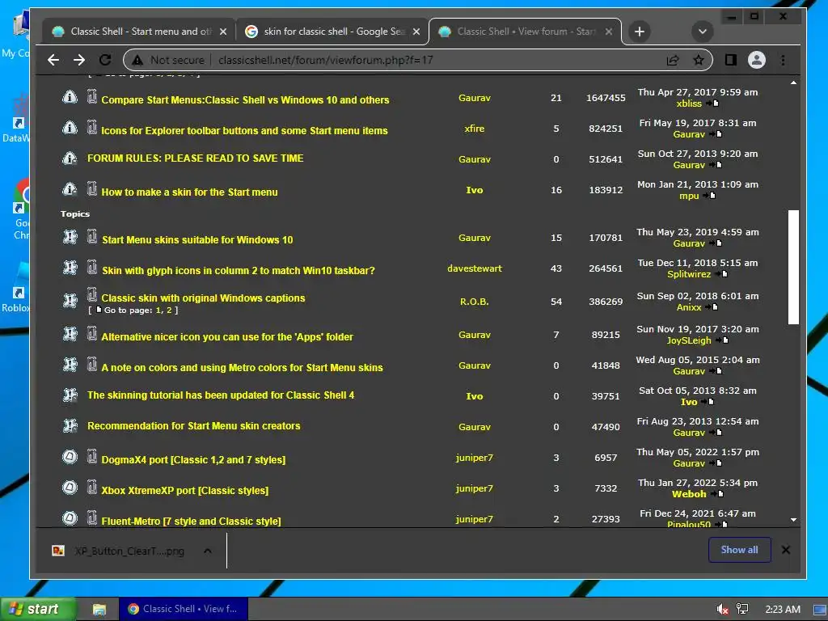
Task: Open Recommendation for Start Menu skin creators
Action: coord(194,425)
